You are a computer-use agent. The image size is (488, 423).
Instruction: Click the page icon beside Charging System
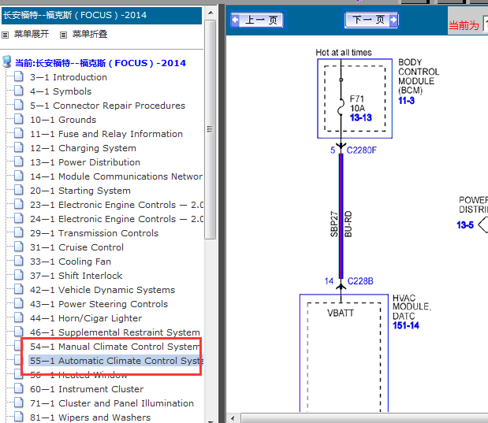click(19, 147)
